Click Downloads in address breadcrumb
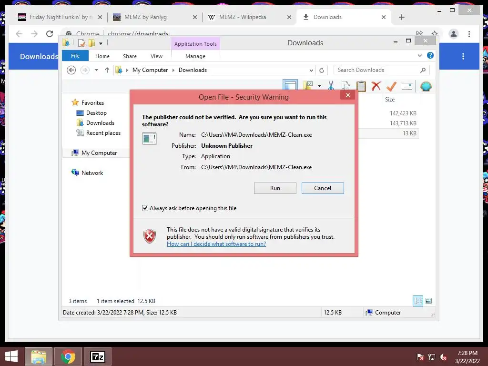The width and height of the screenshot is (488, 366). tap(193, 70)
